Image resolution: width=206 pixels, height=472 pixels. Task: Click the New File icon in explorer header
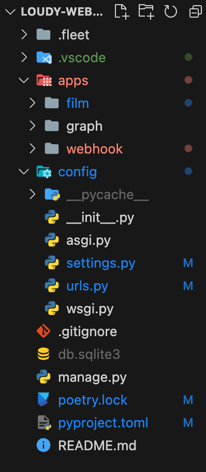pyautogui.click(x=122, y=12)
